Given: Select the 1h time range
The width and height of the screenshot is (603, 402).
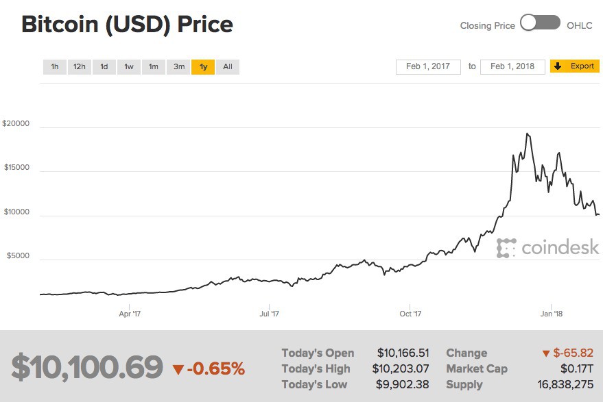Looking at the screenshot, I should (55, 67).
